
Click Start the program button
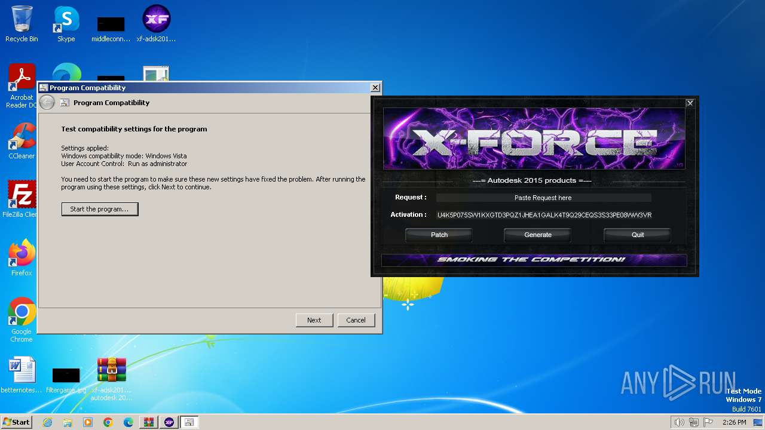[99, 209]
